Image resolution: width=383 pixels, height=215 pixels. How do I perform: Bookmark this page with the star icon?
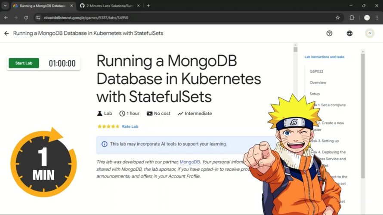point(337,18)
